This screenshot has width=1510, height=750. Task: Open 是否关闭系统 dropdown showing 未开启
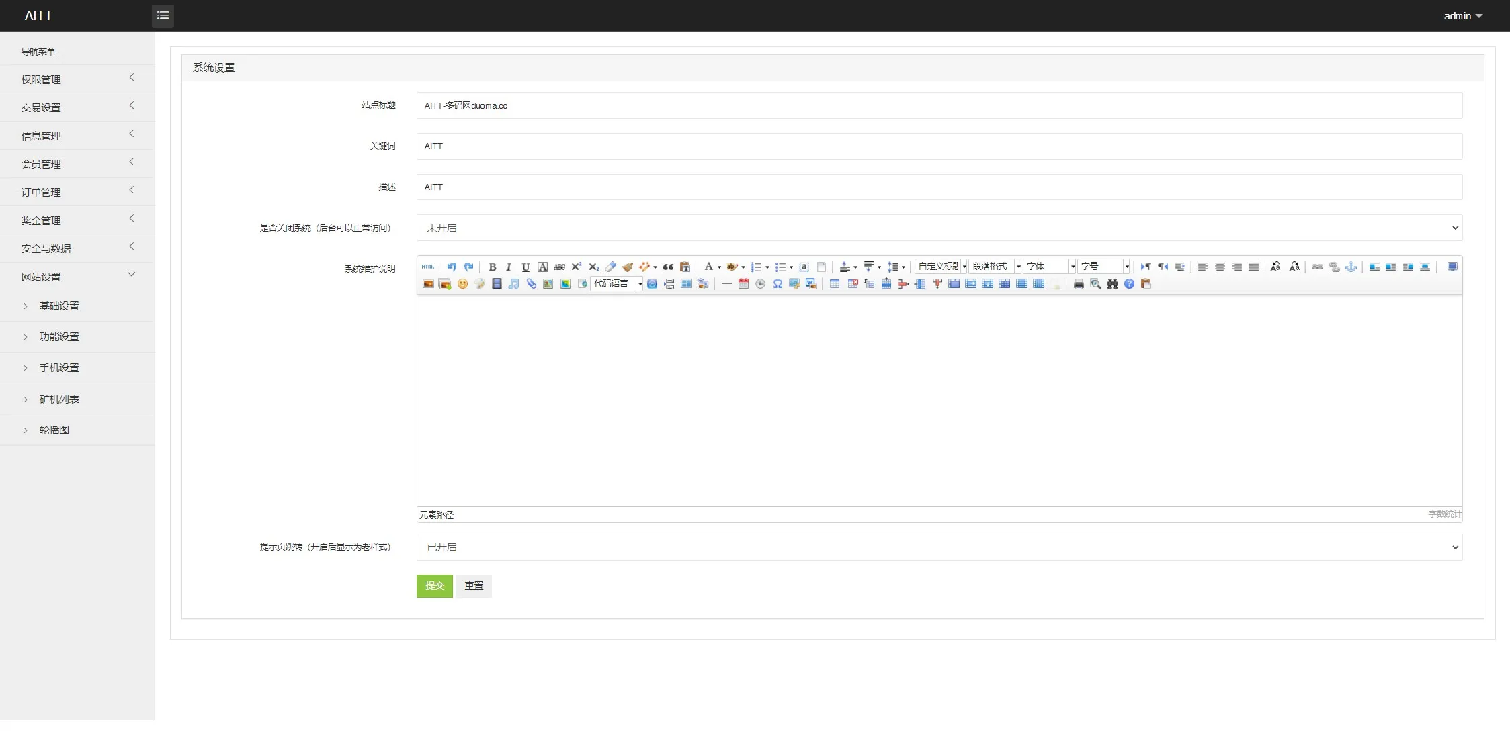[939, 228]
